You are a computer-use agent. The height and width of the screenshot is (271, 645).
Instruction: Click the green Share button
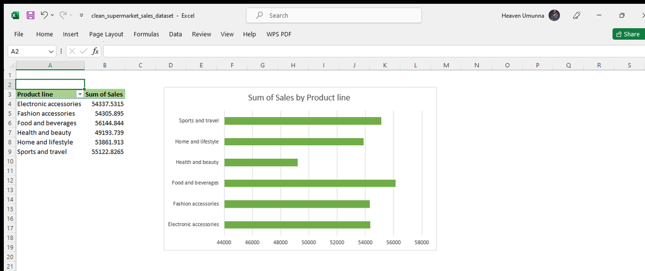(x=627, y=34)
